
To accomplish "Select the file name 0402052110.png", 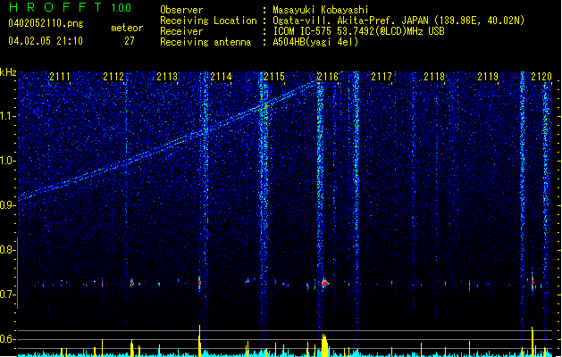I will (x=46, y=23).
